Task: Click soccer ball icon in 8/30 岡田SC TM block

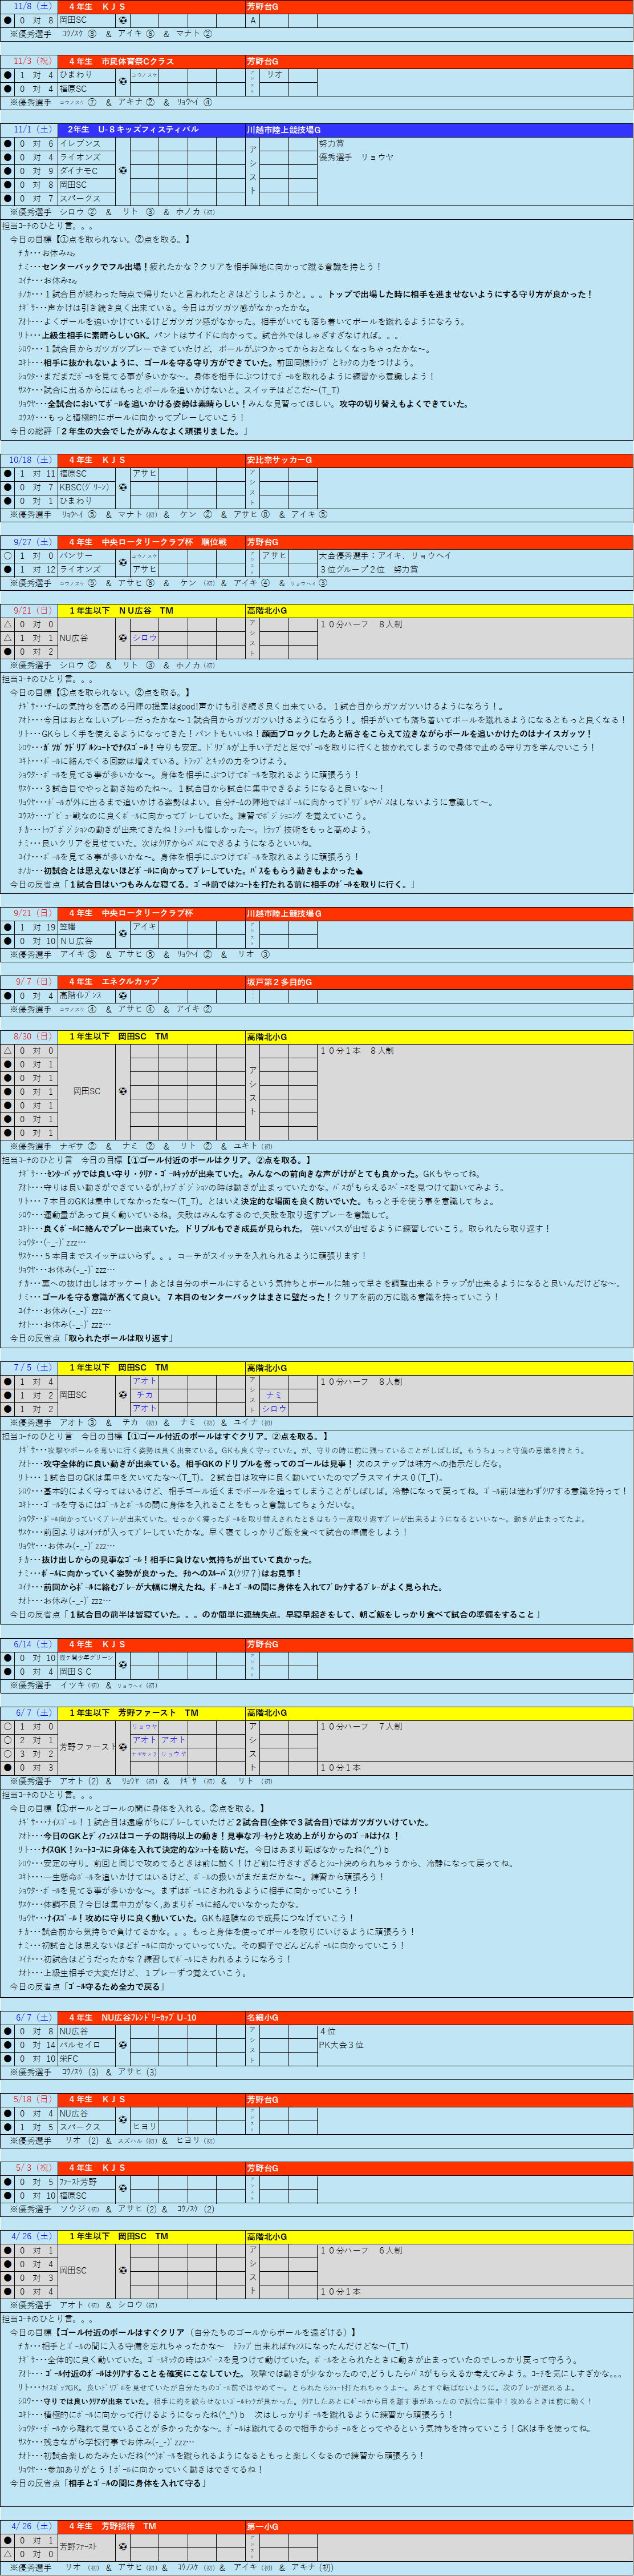Action: 122,1092
